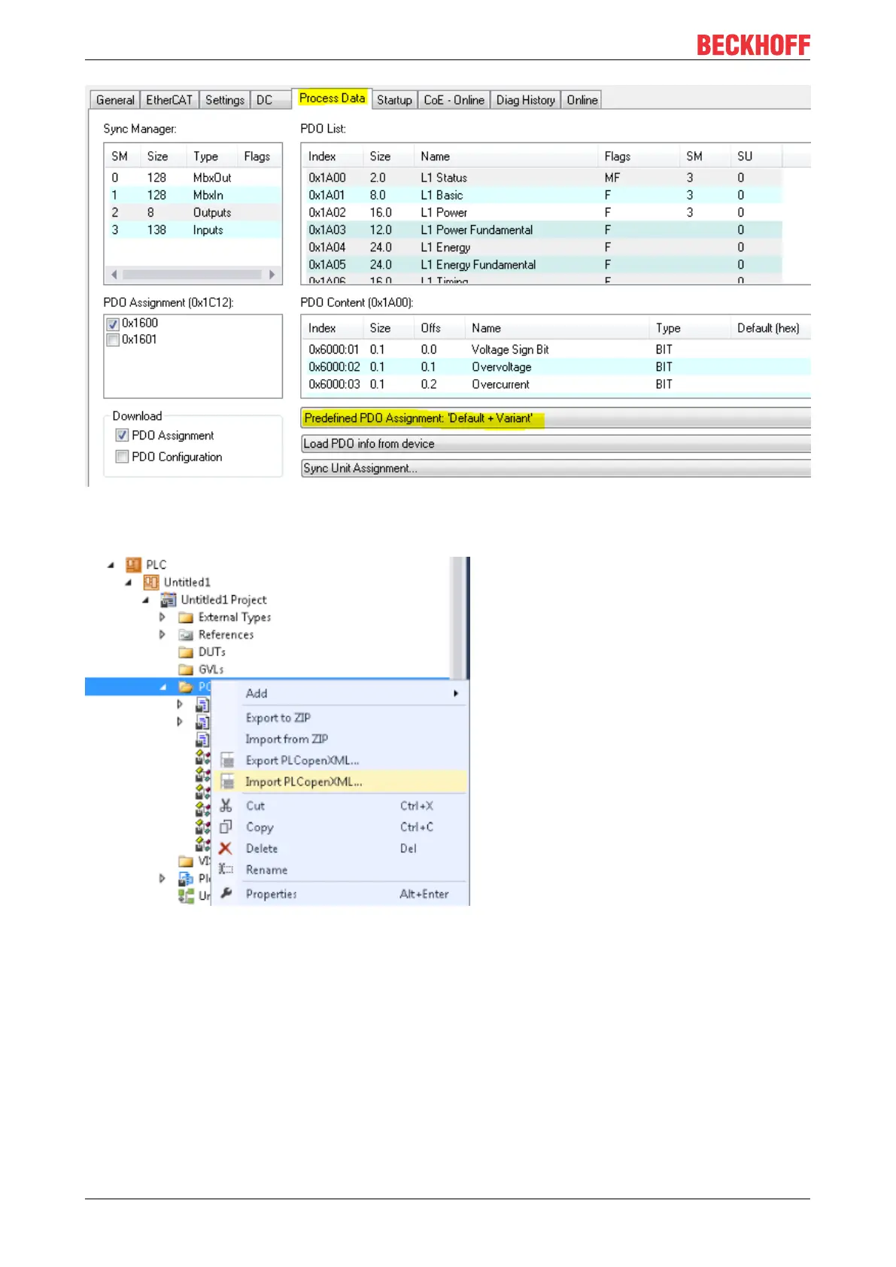Click Sync Manager scrollbar left arrow
The height and width of the screenshot is (1267, 896).
[114, 275]
